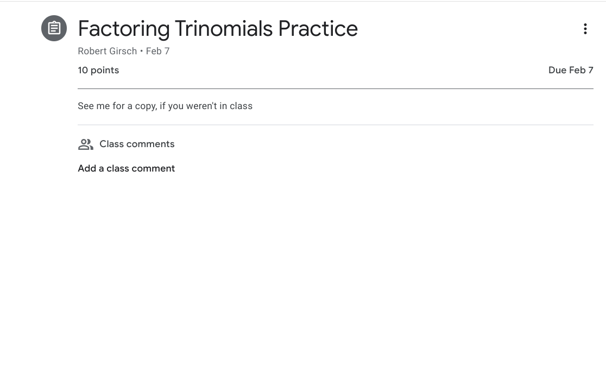Image resolution: width=606 pixels, height=380 pixels.
Task: Click the Factoring Trinomials Practice title
Action: 217,29
